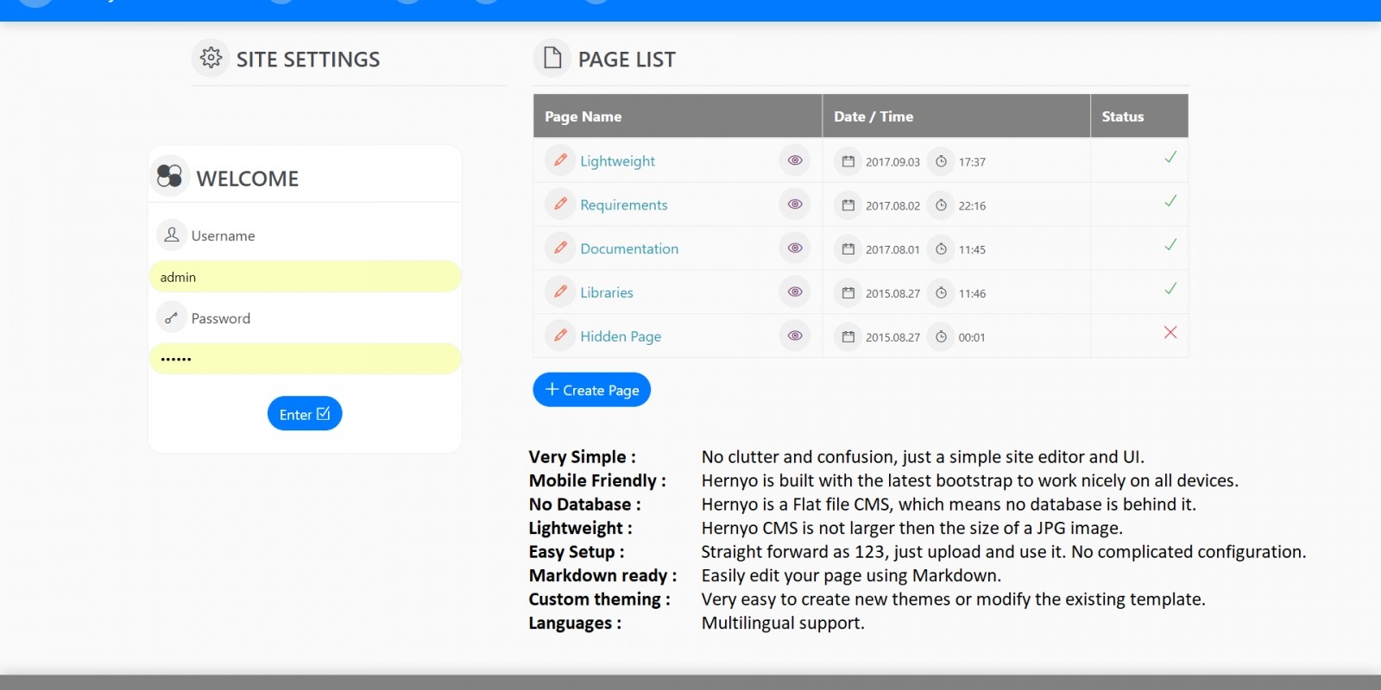Image resolution: width=1381 pixels, height=690 pixels.
Task: Focus the Username field containing admin
Action: click(305, 277)
